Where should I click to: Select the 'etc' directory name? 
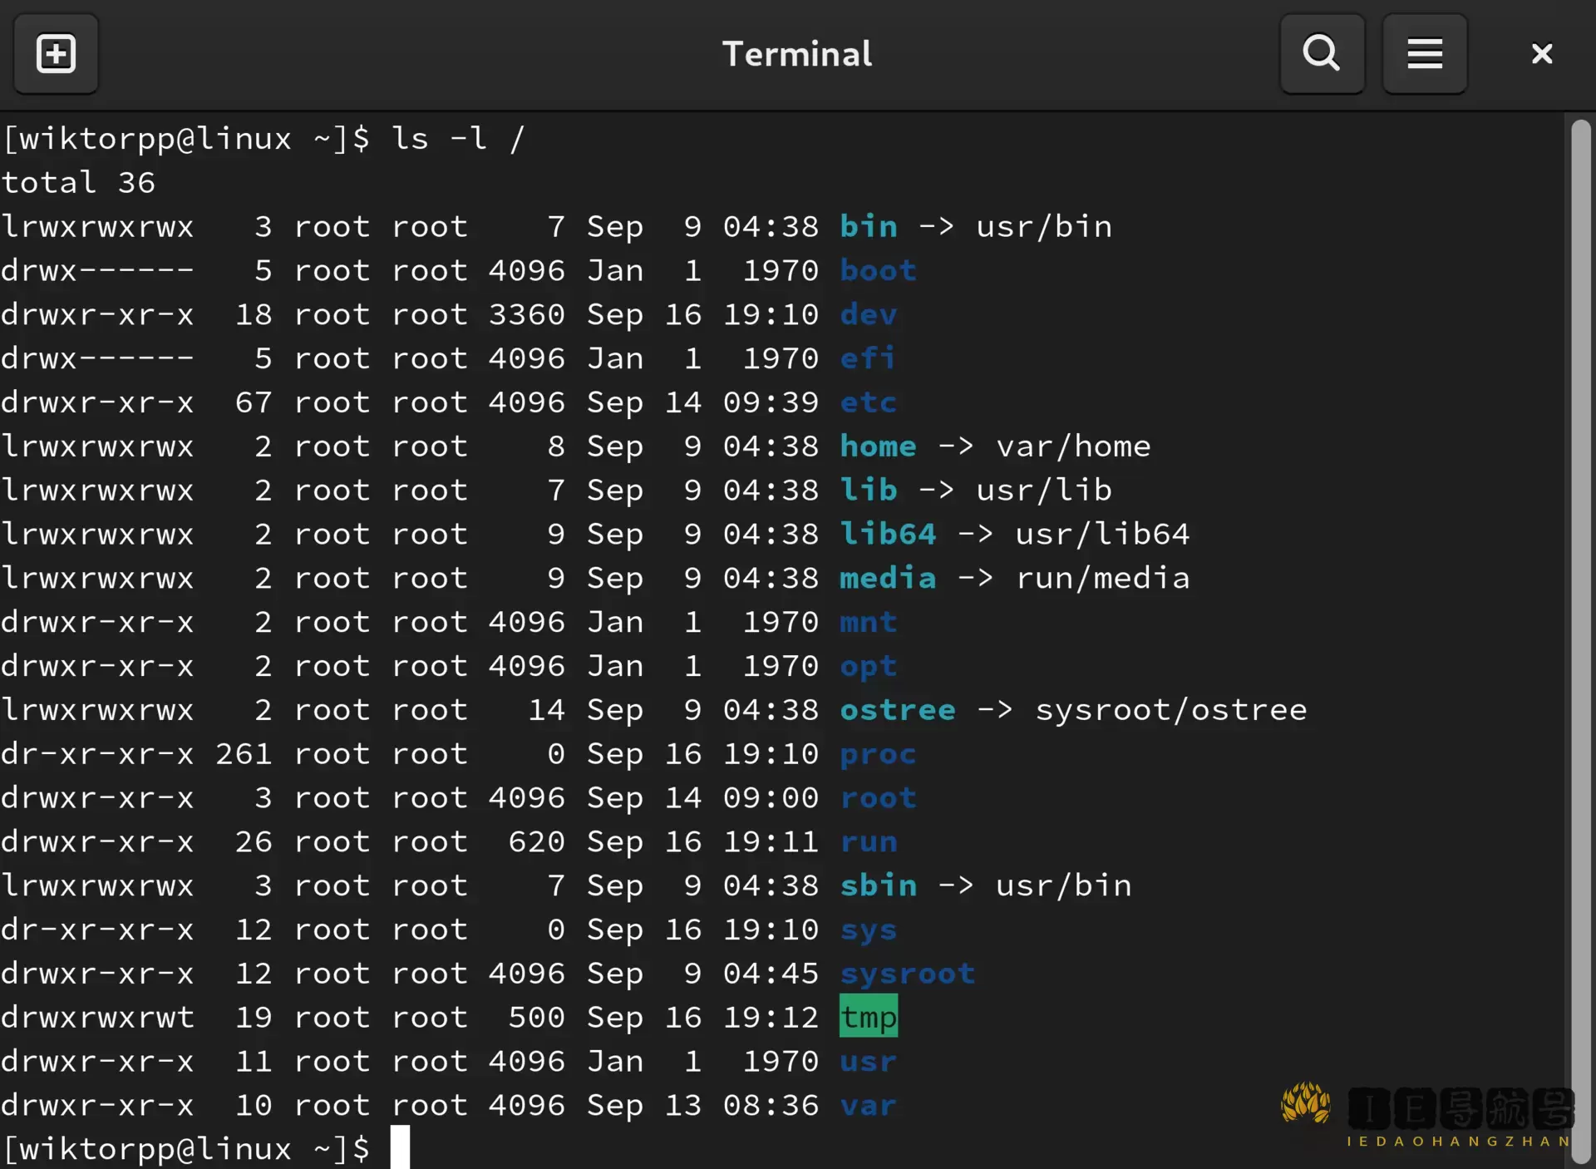[x=869, y=402]
